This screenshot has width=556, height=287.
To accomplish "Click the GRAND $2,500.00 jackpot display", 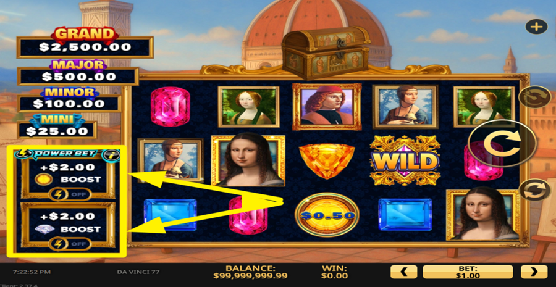I will point(85,43).
